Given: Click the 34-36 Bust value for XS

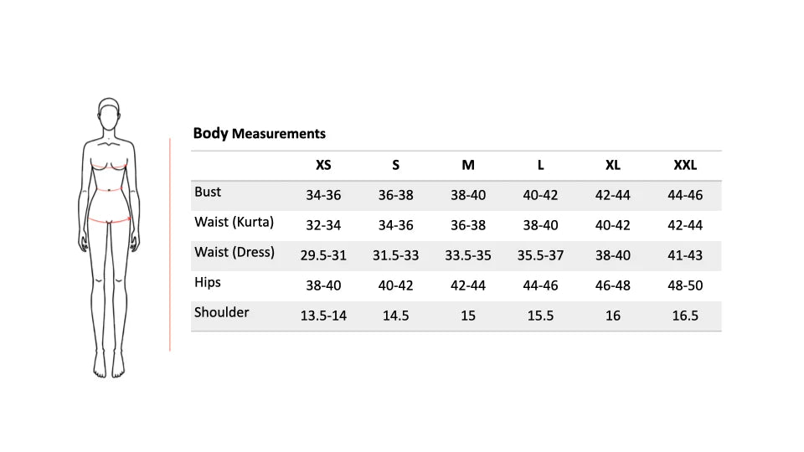Looking at the screenshot, I should (323, 196).
